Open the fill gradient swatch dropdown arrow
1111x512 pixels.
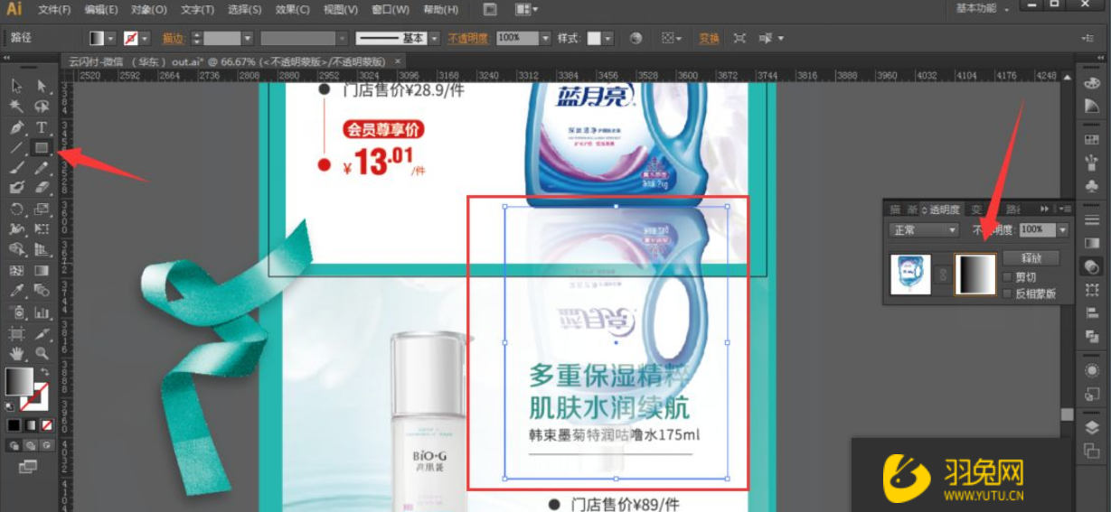click(x=110, y=38)
